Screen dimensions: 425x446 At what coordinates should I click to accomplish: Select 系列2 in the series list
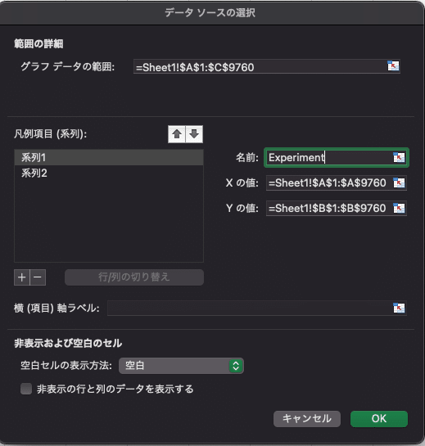(x=109, y=173)
